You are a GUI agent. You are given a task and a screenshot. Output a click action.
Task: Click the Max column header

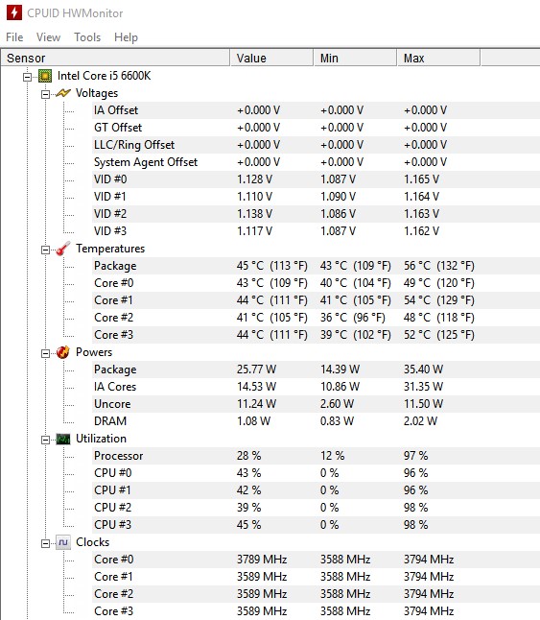pyautogui.click(x=438, y=59)
